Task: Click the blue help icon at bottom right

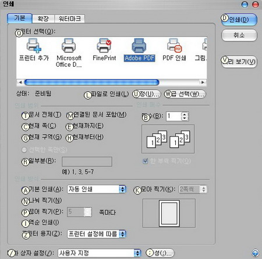Action: pos(255,253)
